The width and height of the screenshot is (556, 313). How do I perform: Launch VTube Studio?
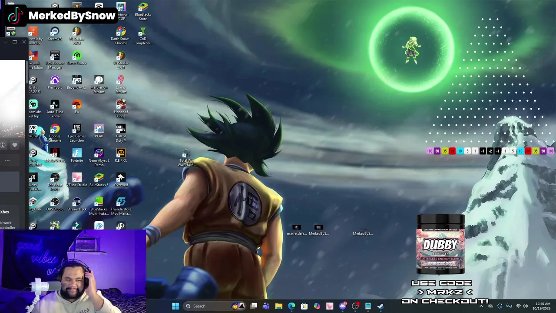tap(77, 180)
